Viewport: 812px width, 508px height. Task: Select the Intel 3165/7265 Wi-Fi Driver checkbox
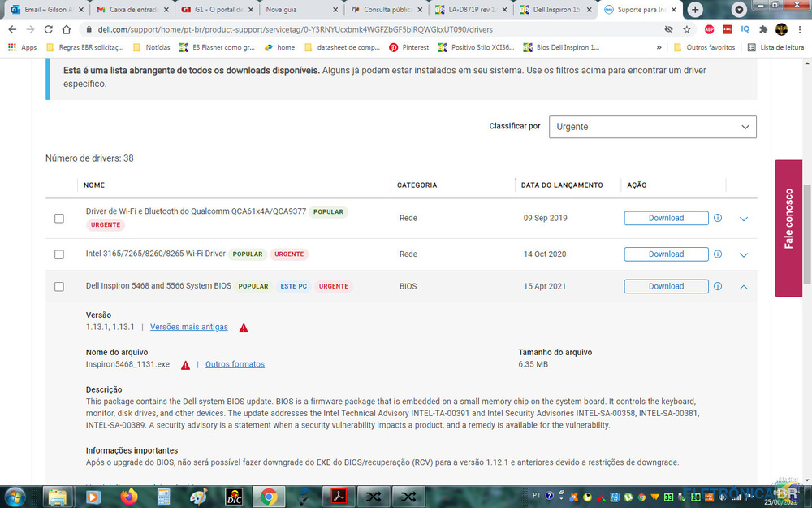pyautogui.click(x=59, y=254)
